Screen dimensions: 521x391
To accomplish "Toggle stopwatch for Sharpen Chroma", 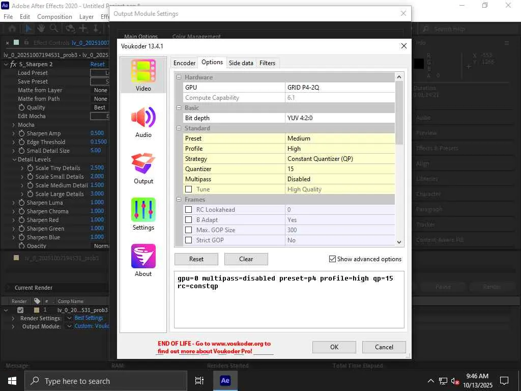I will 21,211.
